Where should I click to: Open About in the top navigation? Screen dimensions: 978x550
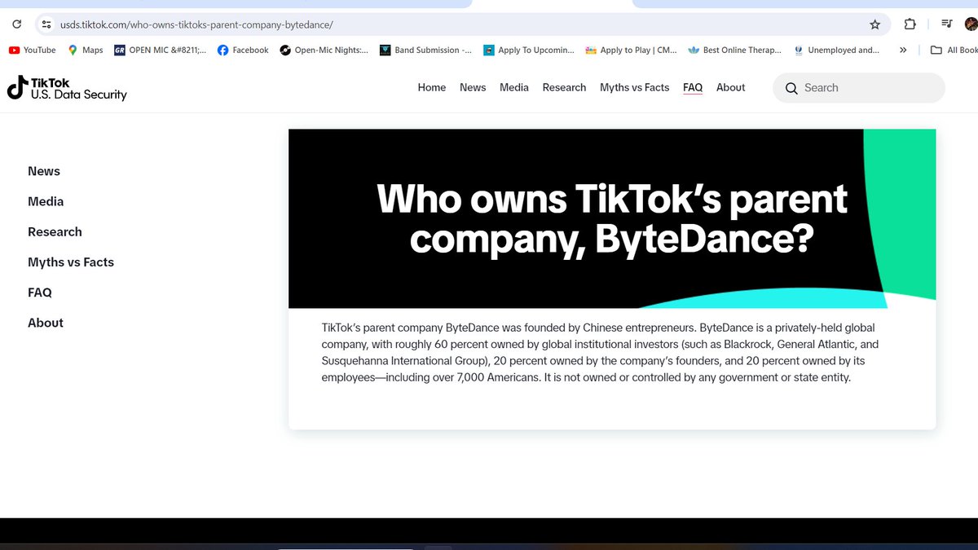click(x=731, y=87)
